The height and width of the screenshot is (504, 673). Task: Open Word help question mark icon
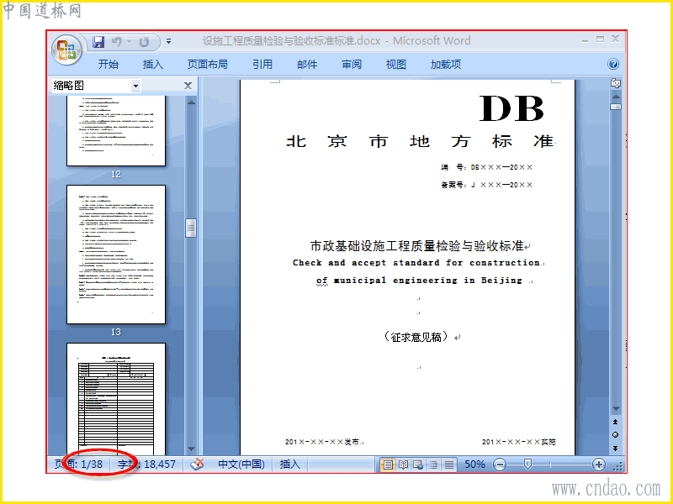click(613, 65)
